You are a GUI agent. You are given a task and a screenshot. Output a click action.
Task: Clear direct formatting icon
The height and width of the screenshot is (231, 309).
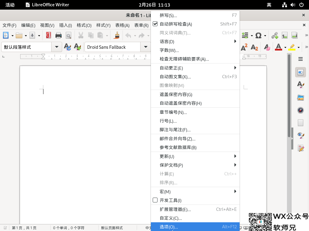(x=267, y=47)
